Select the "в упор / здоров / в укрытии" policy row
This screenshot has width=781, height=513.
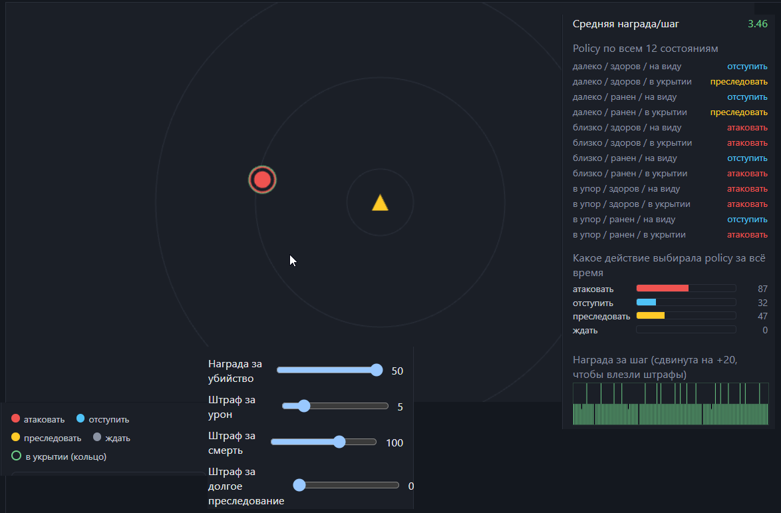(x=670, y=204)
